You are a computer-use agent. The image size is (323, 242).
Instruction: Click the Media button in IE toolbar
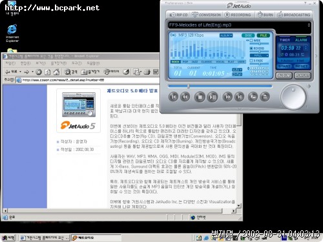pyautogui.click(x=111, y=72)
